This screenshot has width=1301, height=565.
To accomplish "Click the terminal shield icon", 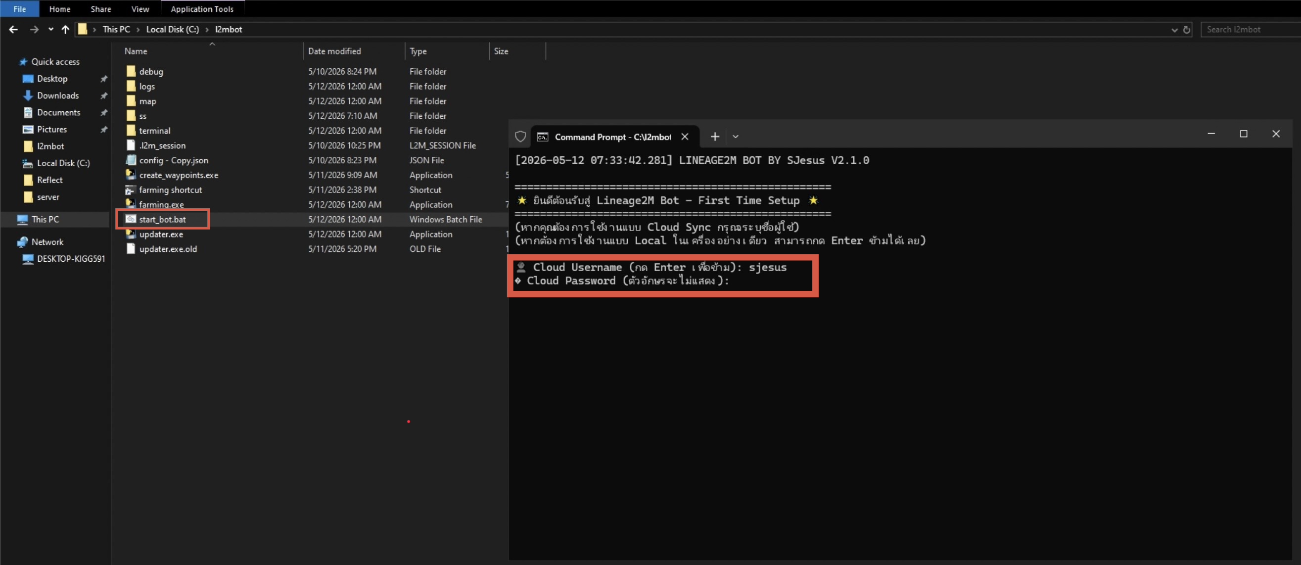I will pyautogui.click(x=520, y=137).
